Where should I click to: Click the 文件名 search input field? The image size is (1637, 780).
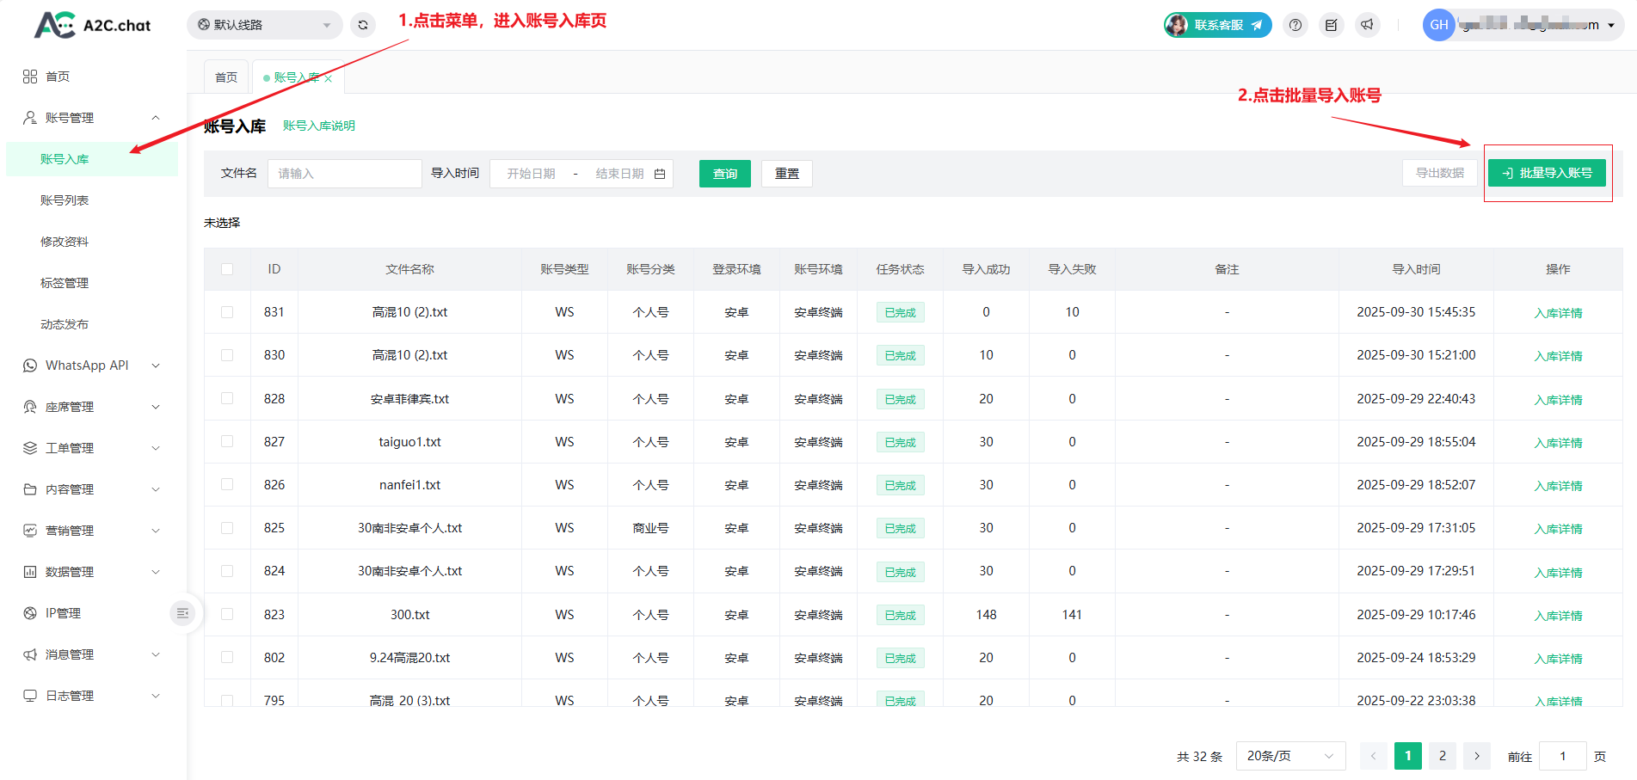coord(344,174)
